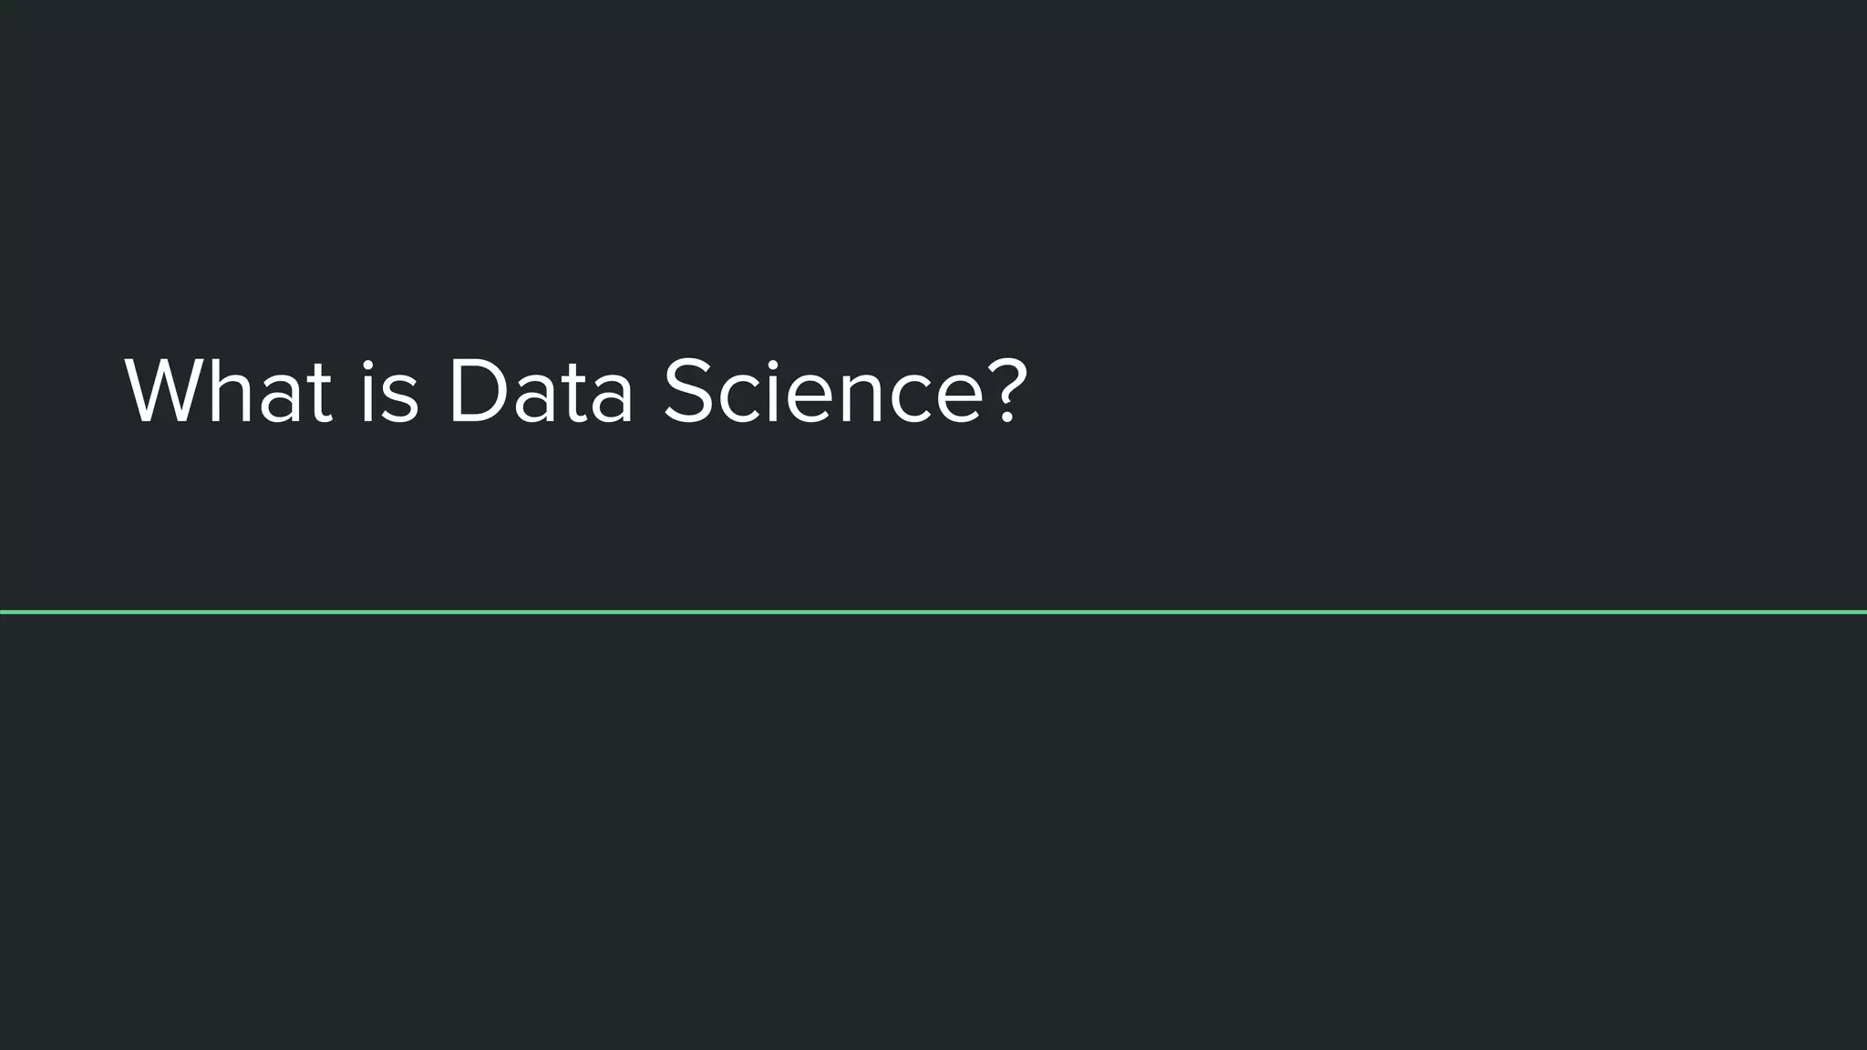The image size is (1867, 1050).
Task: Click the middle of the green divider line
Action: [x=933, y=612]
